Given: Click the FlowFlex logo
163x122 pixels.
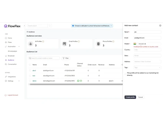Looking at the screenshot, I should pyautogui.click(x=12, y=26).
